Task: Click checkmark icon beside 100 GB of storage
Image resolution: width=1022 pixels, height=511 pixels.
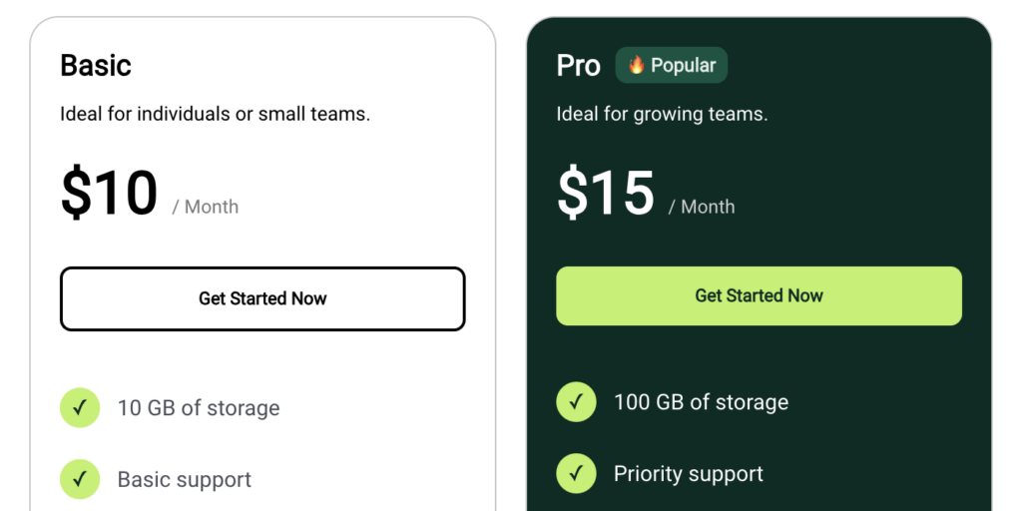Action: click(x=576, y=401)
